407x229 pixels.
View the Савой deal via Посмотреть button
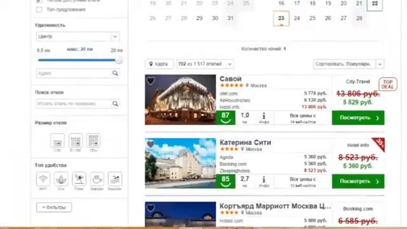(358, 118)
